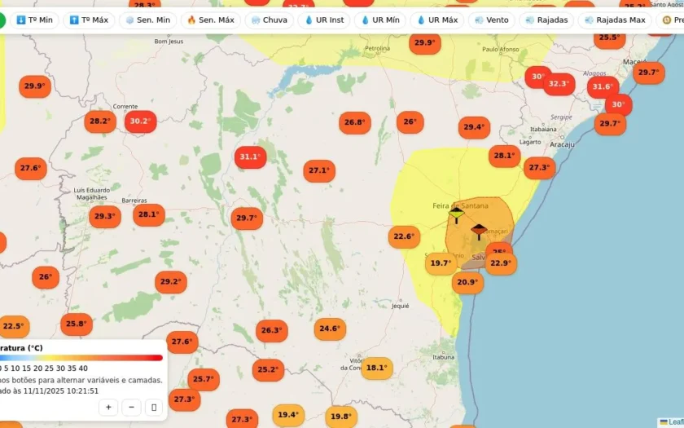This screenshot has height=428, width=684.
Task: Click the yellow warning marker near Feira de Santana
Action: pos(456,215)
